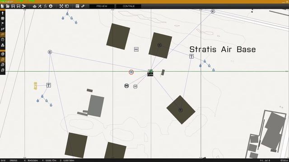Open Intel weather cloud settings
Image resolution: width=289 pixels, height=162 pixels.
(x=34, y=6)
